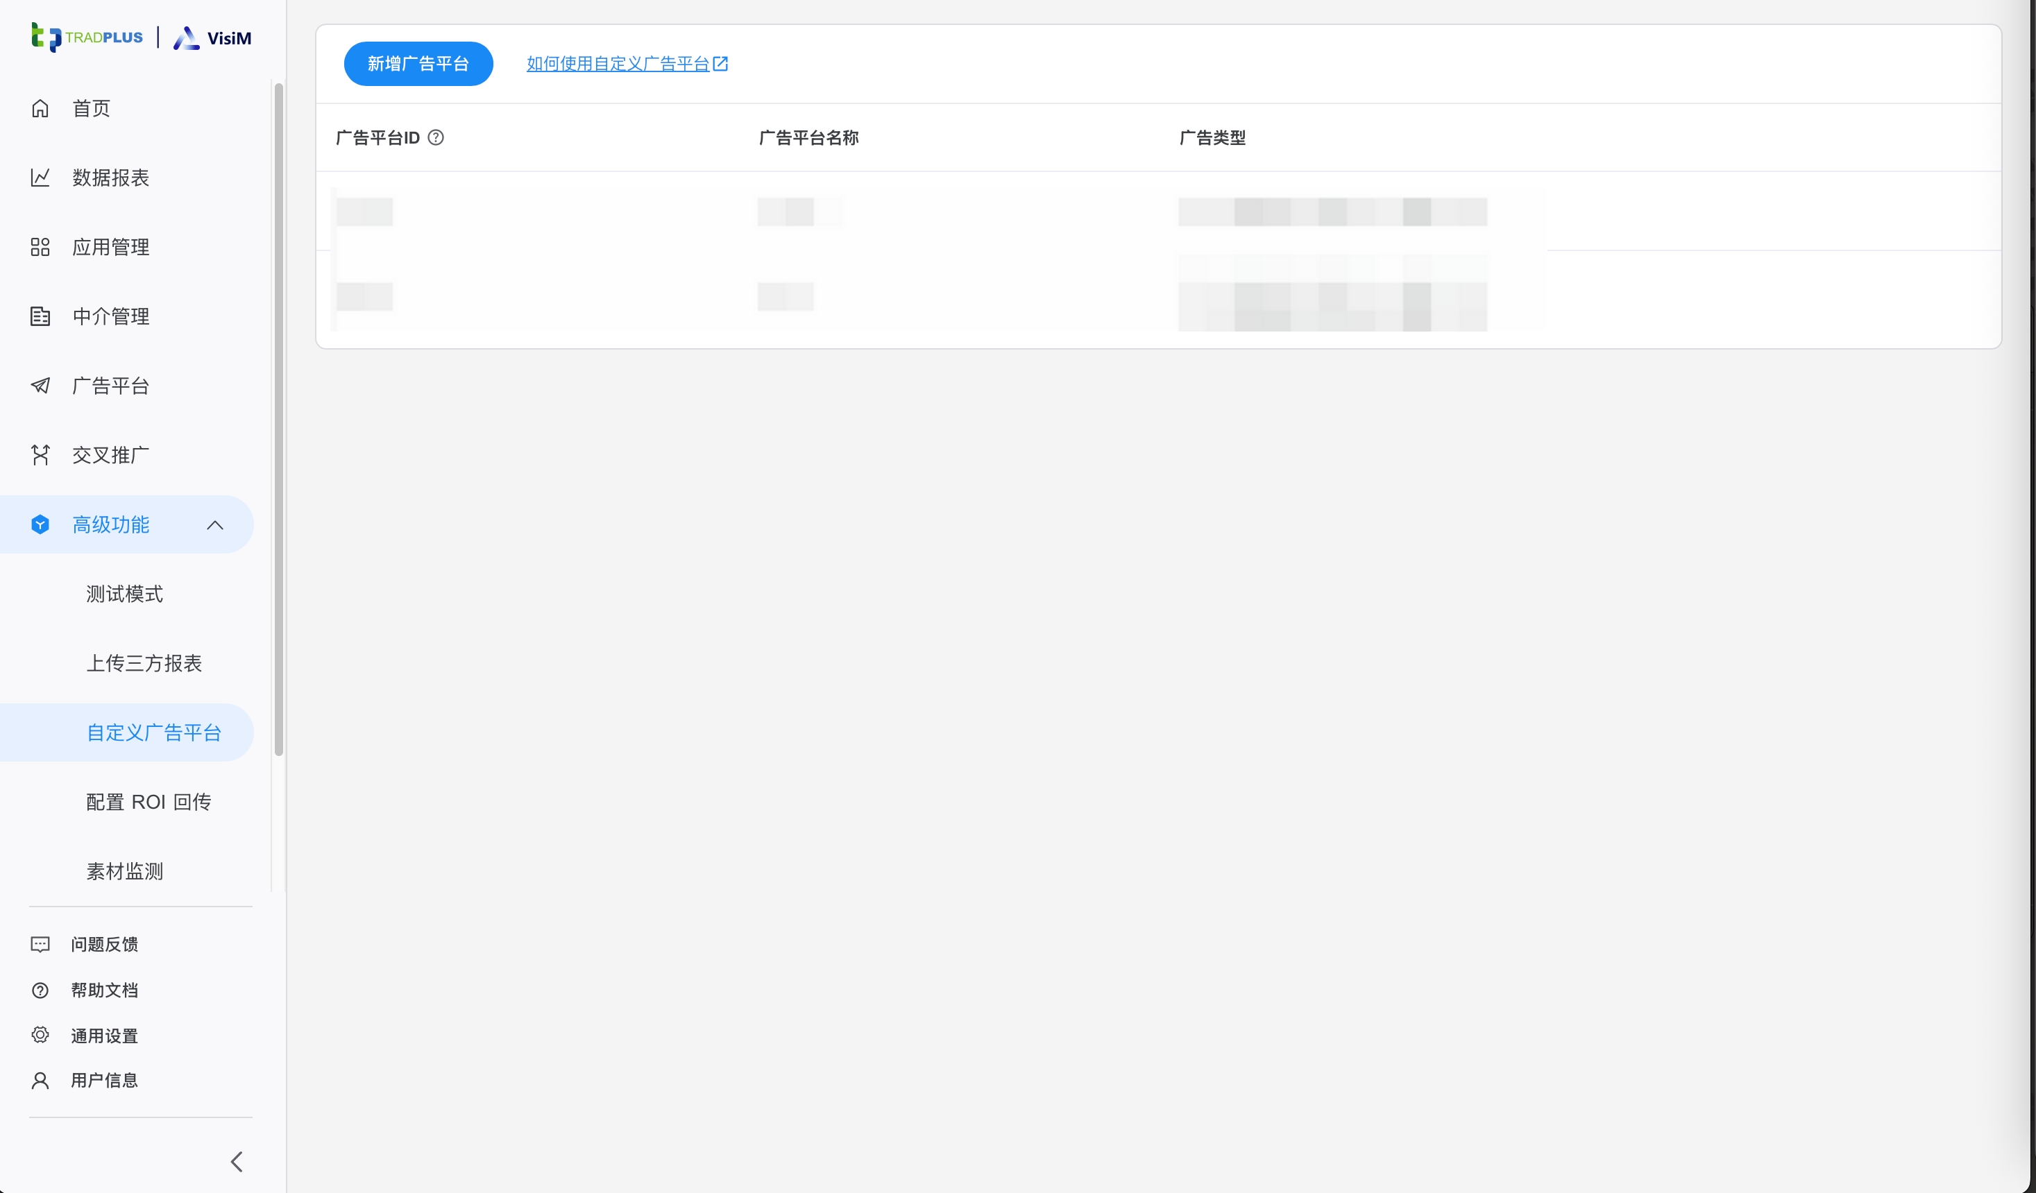Click the 用户信息 user icon

click(x=40, y=1080)
